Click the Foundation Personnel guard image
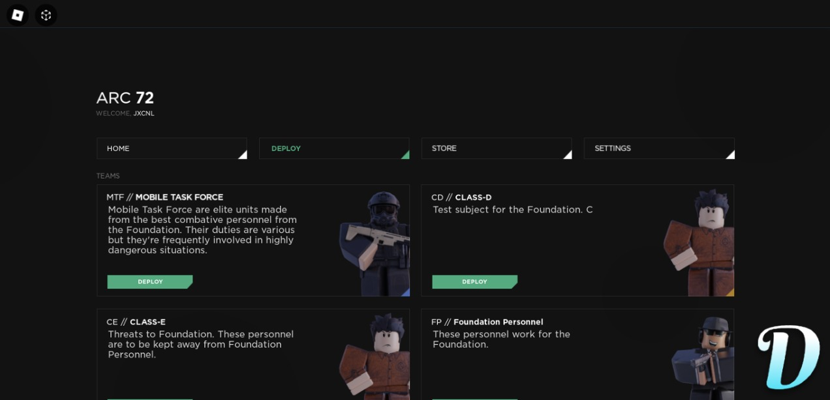This screenshot has height=400, width=830. coord(703,358)
